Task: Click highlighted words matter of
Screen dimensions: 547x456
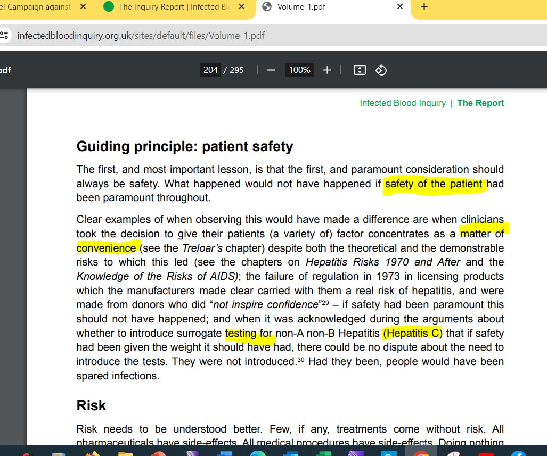Action: [x=482, y=234]
